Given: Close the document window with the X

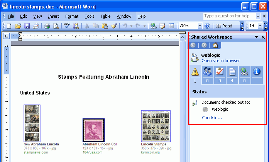Looking at the screenshot, I should pos(264,16).
